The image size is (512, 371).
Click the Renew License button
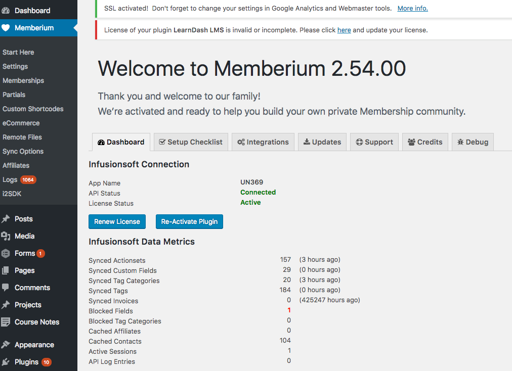pyautogui.click(x=117, y=221)
